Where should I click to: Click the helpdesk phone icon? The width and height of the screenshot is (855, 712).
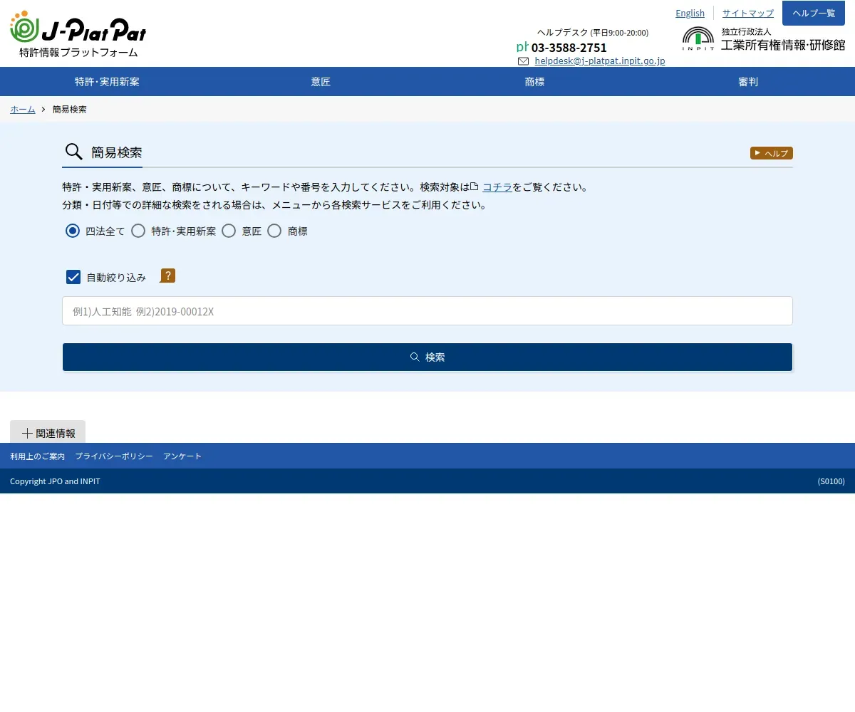click(x=522, y=47)
